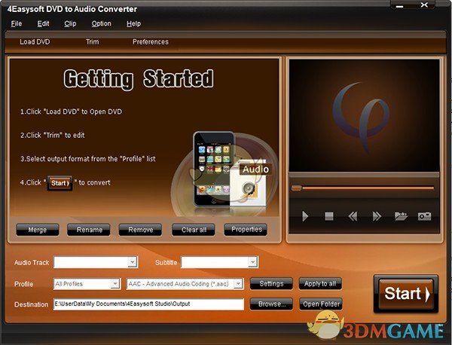Open Properties for the selected item
Screen dimensions: 452x345
pos(246,230)
